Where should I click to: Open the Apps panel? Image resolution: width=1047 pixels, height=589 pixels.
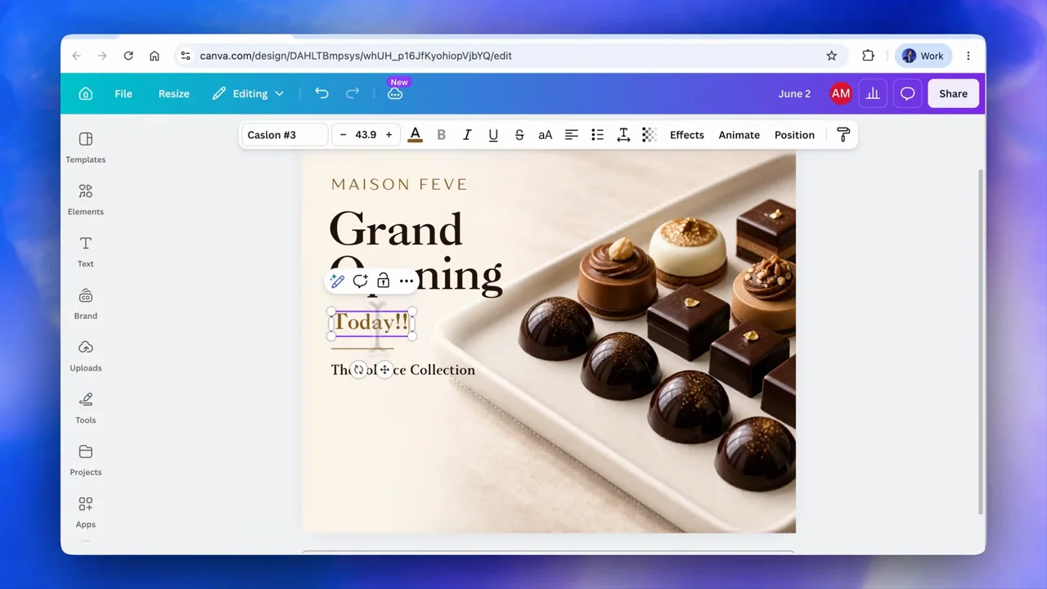click(86, 512)
